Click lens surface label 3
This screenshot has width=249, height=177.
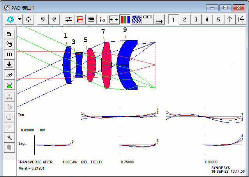(73, 42)
